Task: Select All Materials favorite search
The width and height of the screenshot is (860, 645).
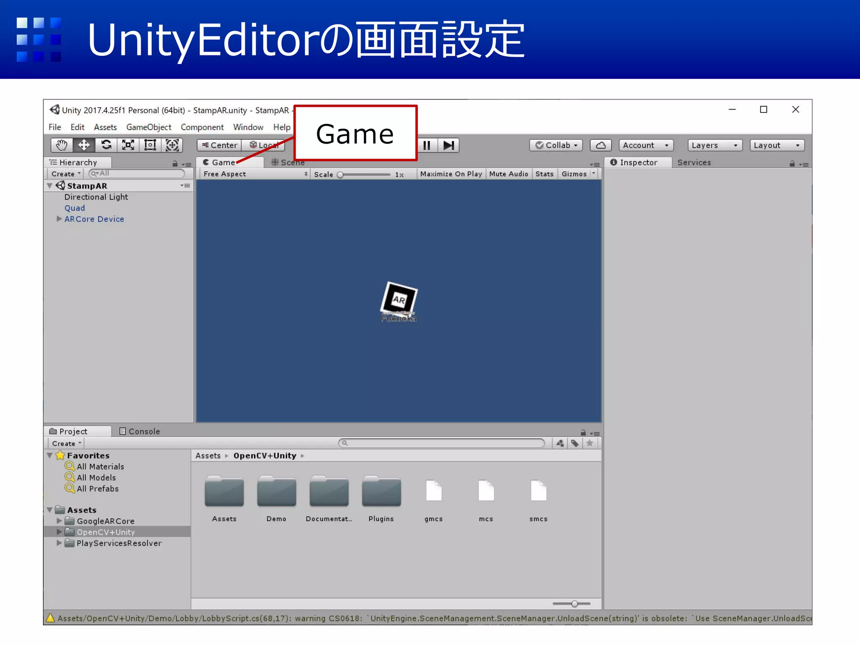Action: 100,467
